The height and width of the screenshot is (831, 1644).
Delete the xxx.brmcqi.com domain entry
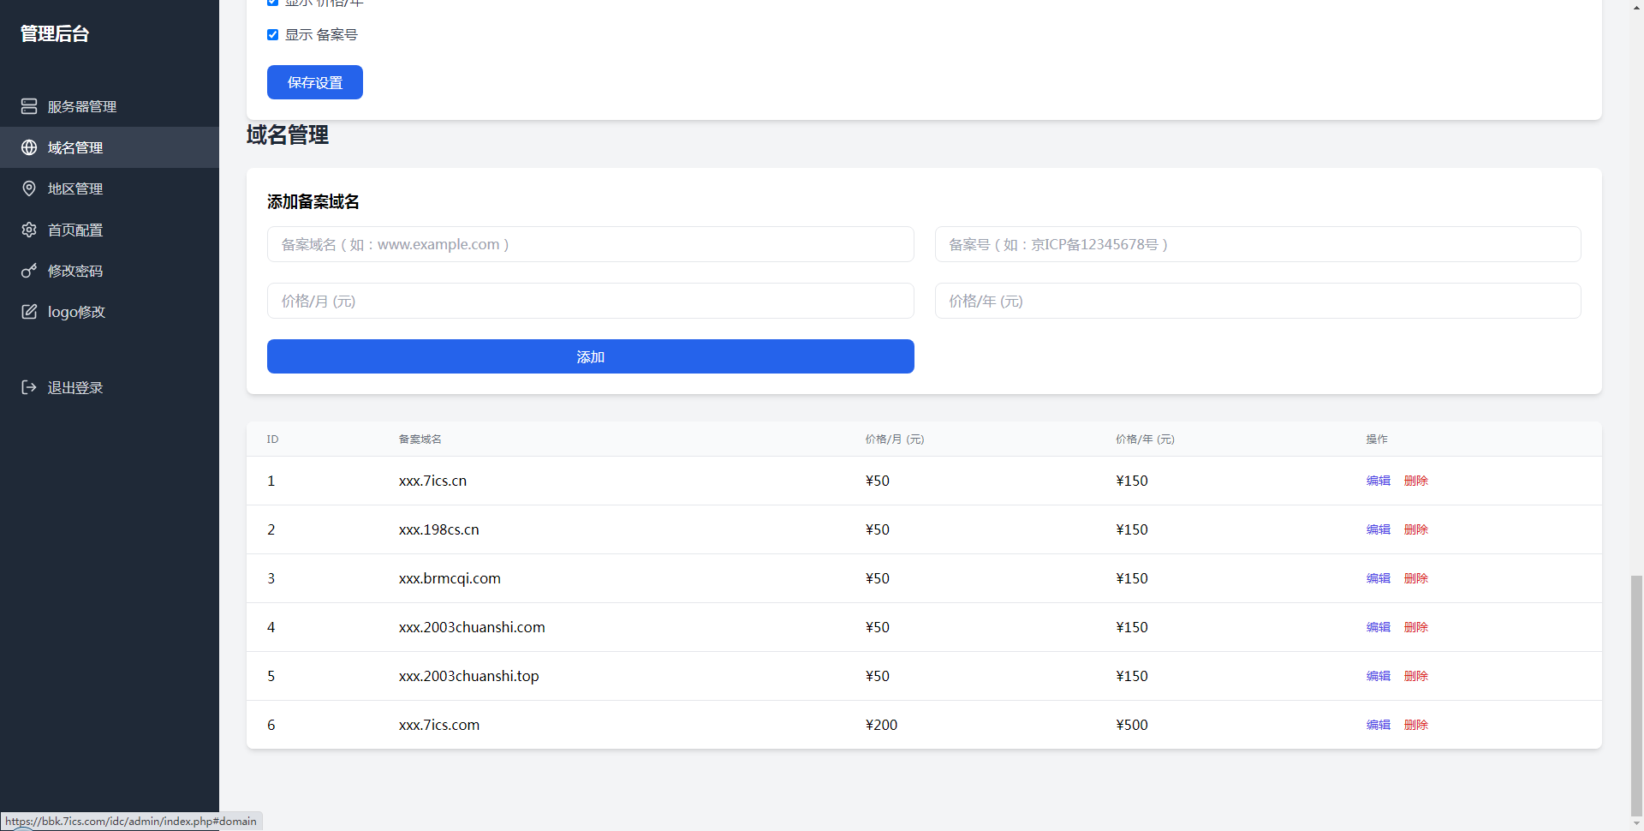[x=1415, y=578]
